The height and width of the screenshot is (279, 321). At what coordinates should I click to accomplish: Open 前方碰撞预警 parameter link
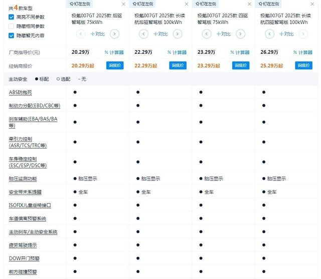pos(23,272)
